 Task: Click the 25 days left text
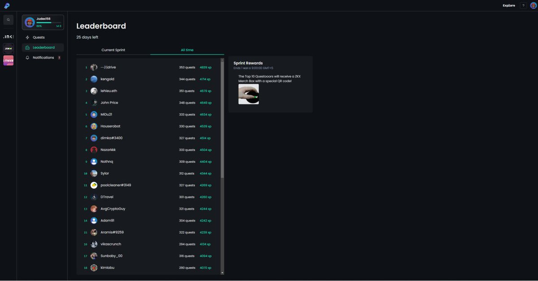tap(87, 37)
